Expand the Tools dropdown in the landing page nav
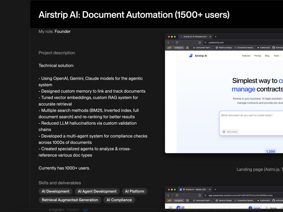Image resolution: width=283 pixels, height=212 pixels. pos(277,56)
